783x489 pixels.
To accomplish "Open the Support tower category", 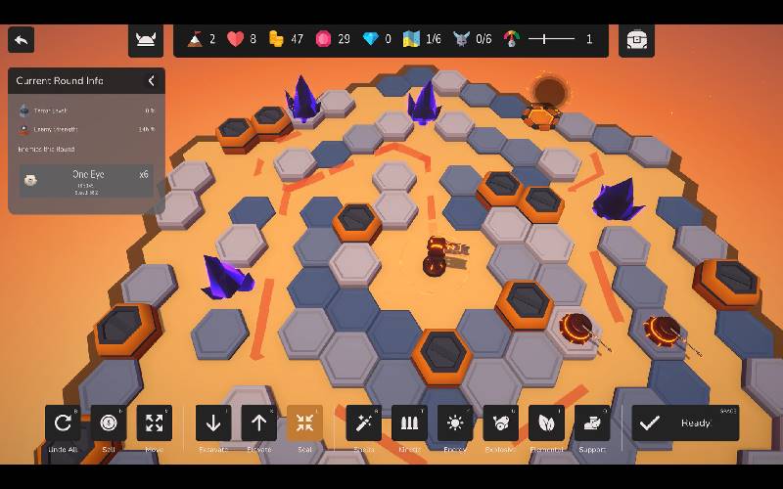I will [592, 422].
